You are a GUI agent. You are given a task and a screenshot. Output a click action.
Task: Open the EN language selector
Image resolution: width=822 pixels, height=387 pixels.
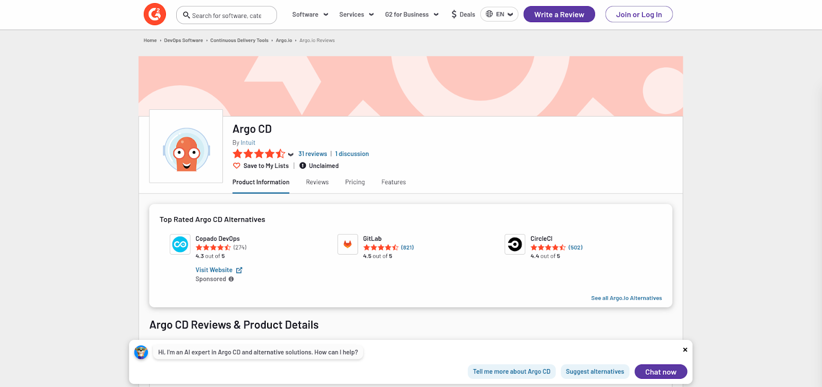click(x=499, y=14)
